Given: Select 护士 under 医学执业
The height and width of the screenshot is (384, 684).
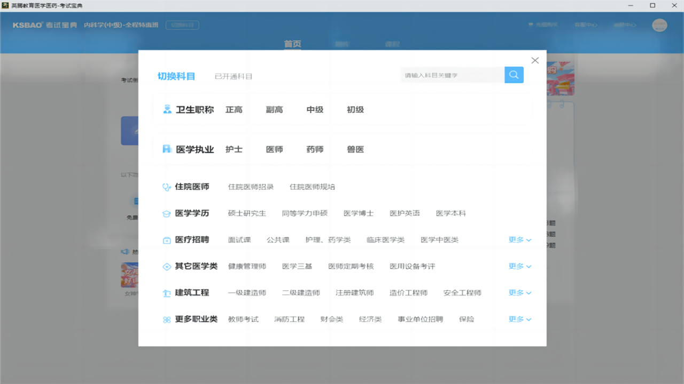Looking at the screenshot, I should (x=234, y=149).
